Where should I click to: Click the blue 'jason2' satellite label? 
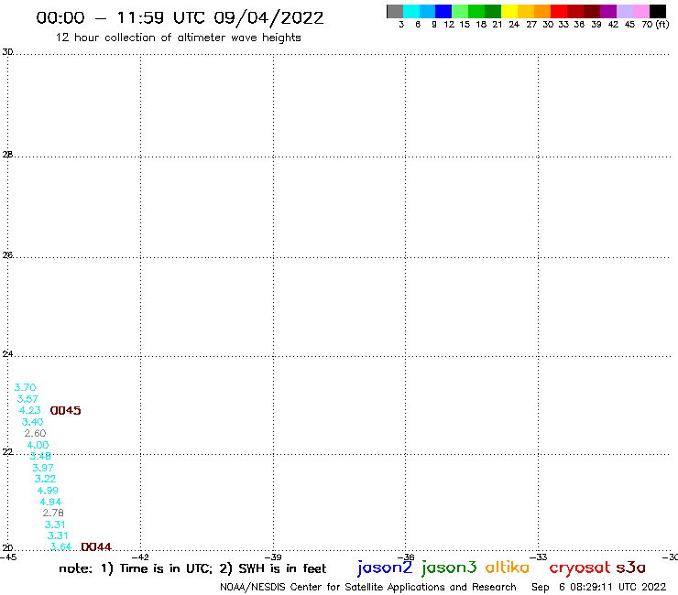pyautogui.click(x=385, y=568)
